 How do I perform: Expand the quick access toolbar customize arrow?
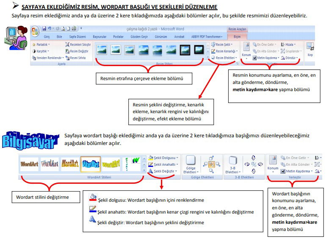click(81, 28)
